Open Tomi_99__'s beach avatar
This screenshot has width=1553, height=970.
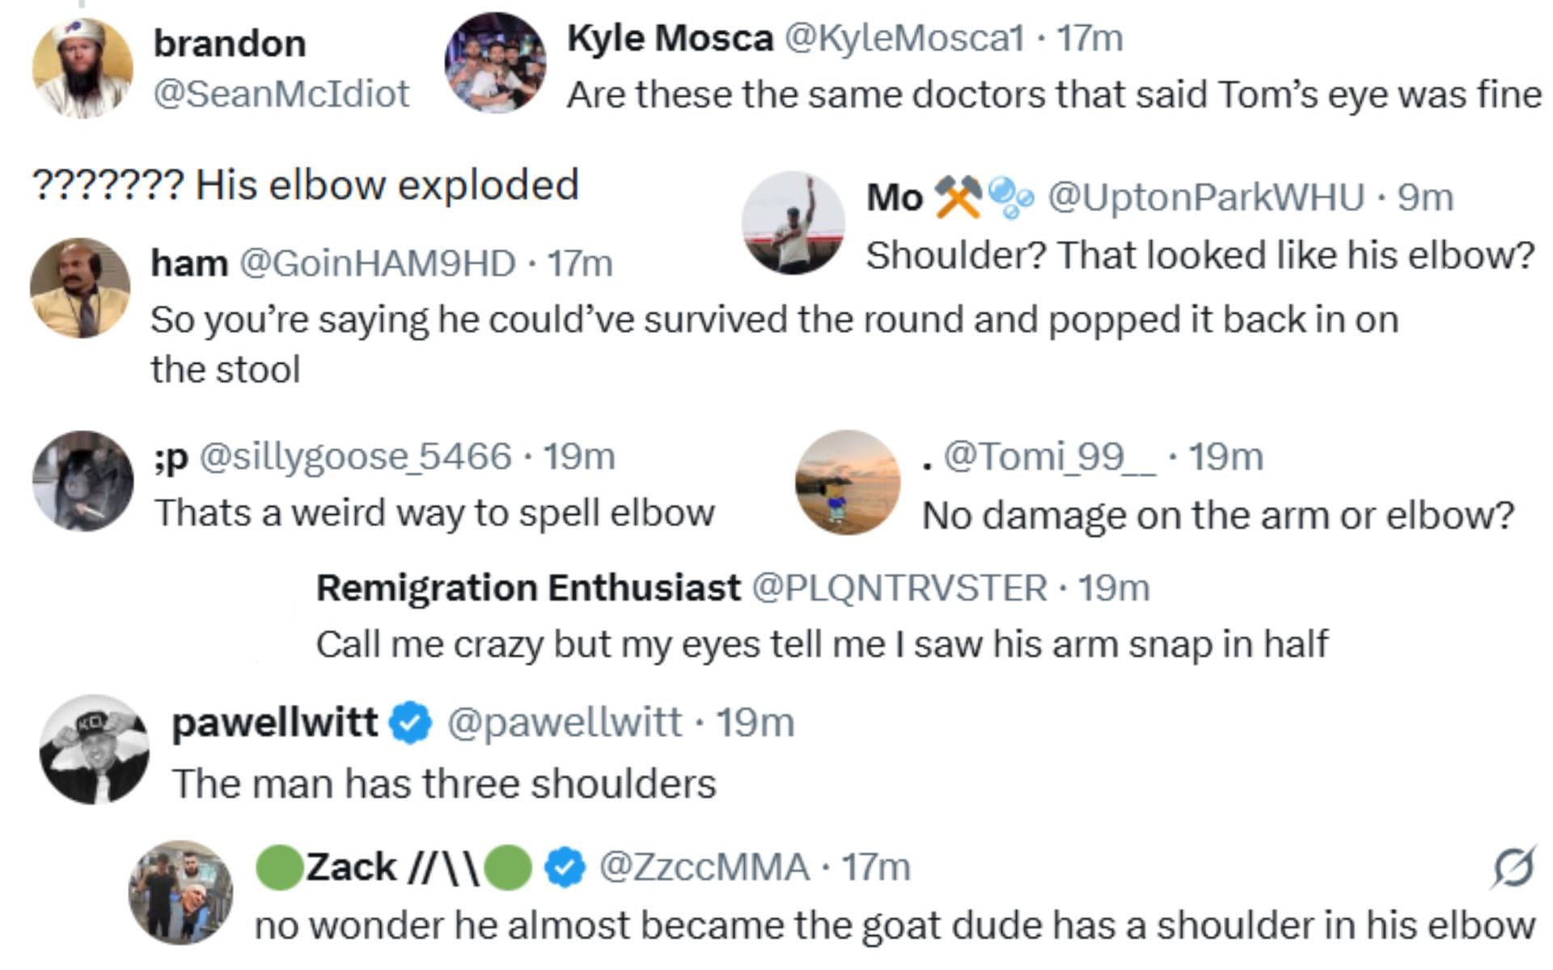pyautogui.click(x=848, y=482)
